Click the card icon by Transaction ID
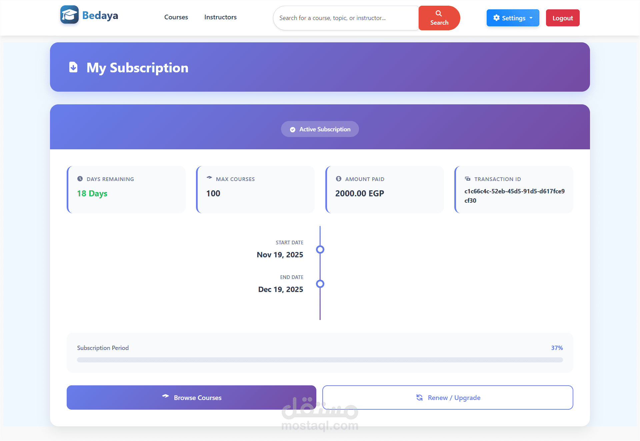Image resolution: width=640 pixels, height=441 pixels. point(468,179)
